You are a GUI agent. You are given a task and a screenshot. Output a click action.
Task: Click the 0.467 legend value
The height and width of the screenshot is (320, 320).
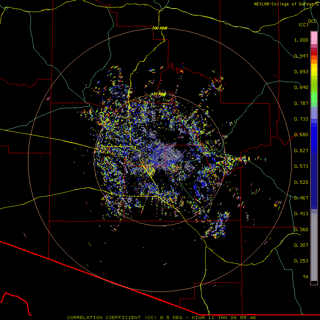(301, 198)
